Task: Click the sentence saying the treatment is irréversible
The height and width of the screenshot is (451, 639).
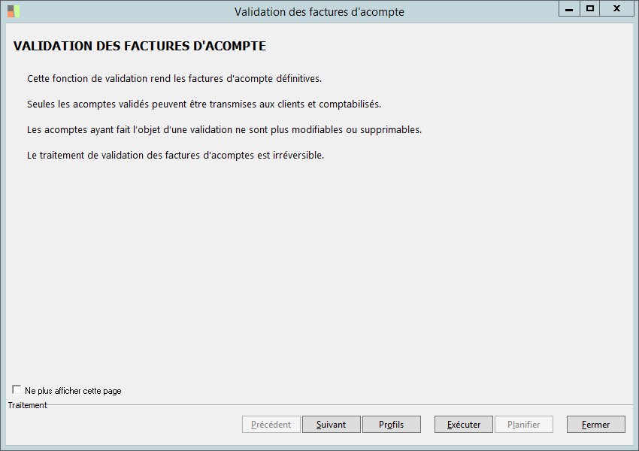Action: pyautogui.click(x=175, y=156)
